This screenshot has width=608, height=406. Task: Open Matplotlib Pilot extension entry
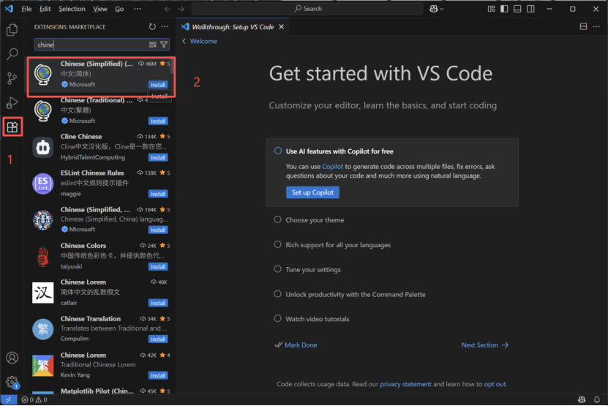click(x=100, y=391)
